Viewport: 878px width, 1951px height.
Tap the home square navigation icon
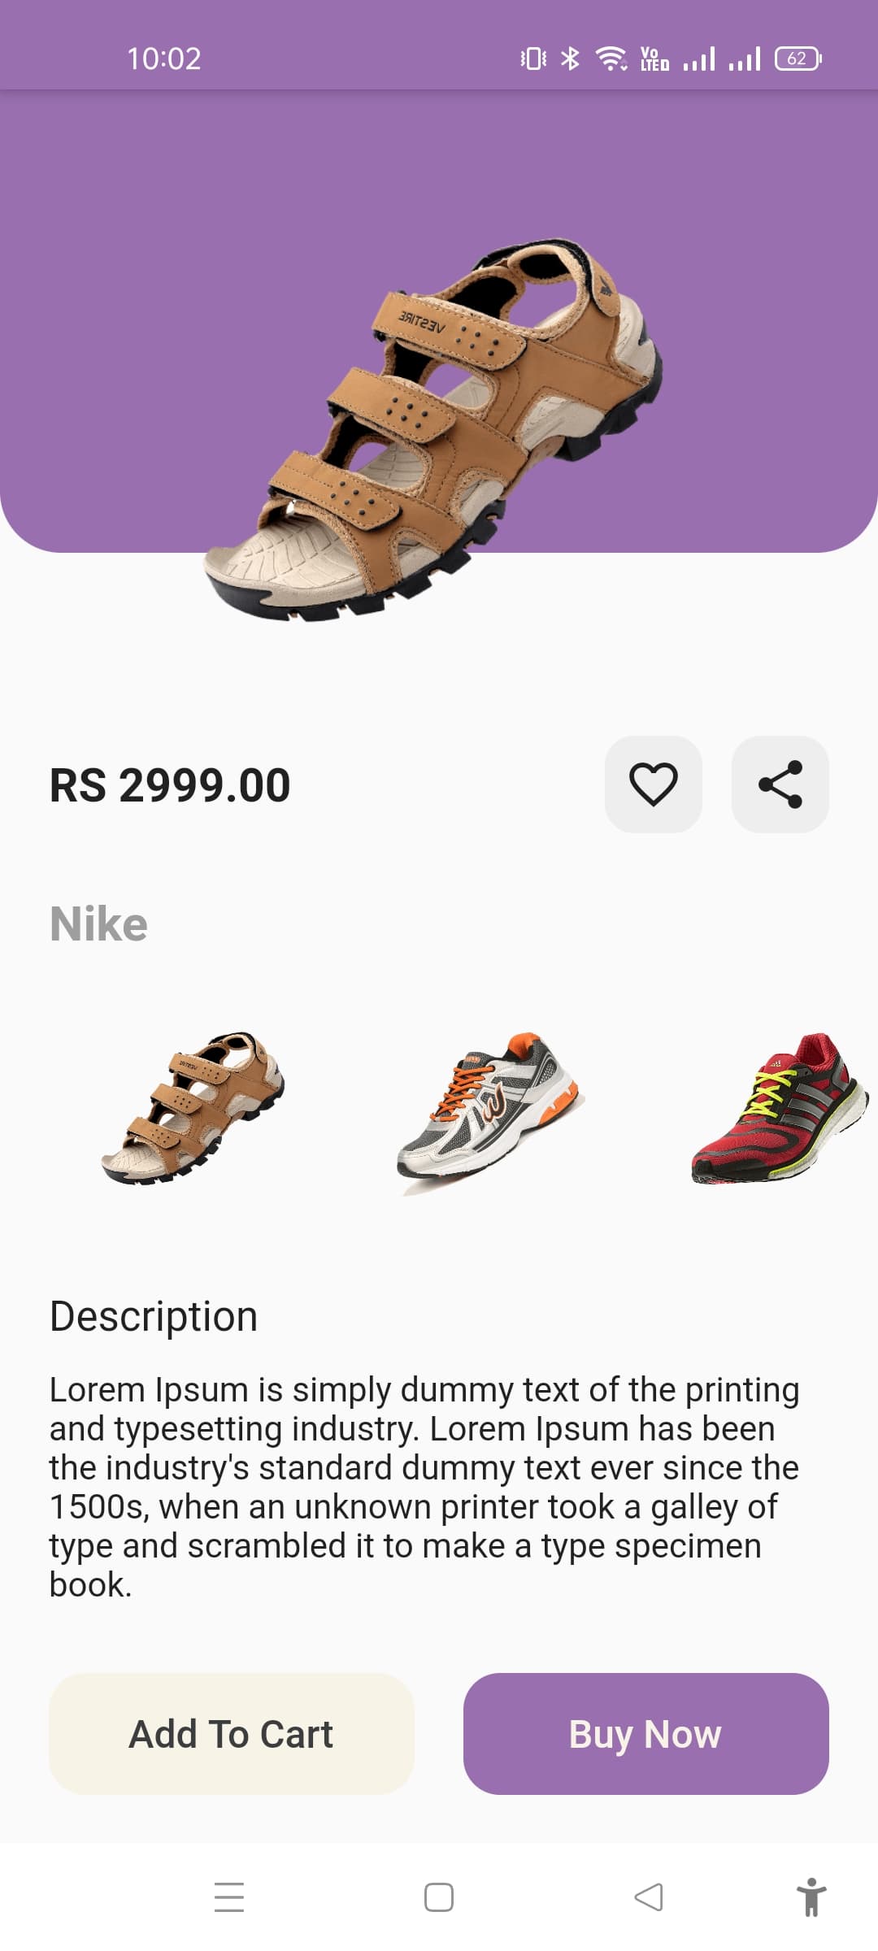(439, 1897)
